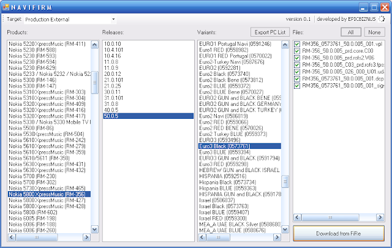The height and width of the screenshot is (248, 392).
Task: Toggle checkbox for RM-356_50.0.005_026_000_U01.uda
Action: coord(296,72)
